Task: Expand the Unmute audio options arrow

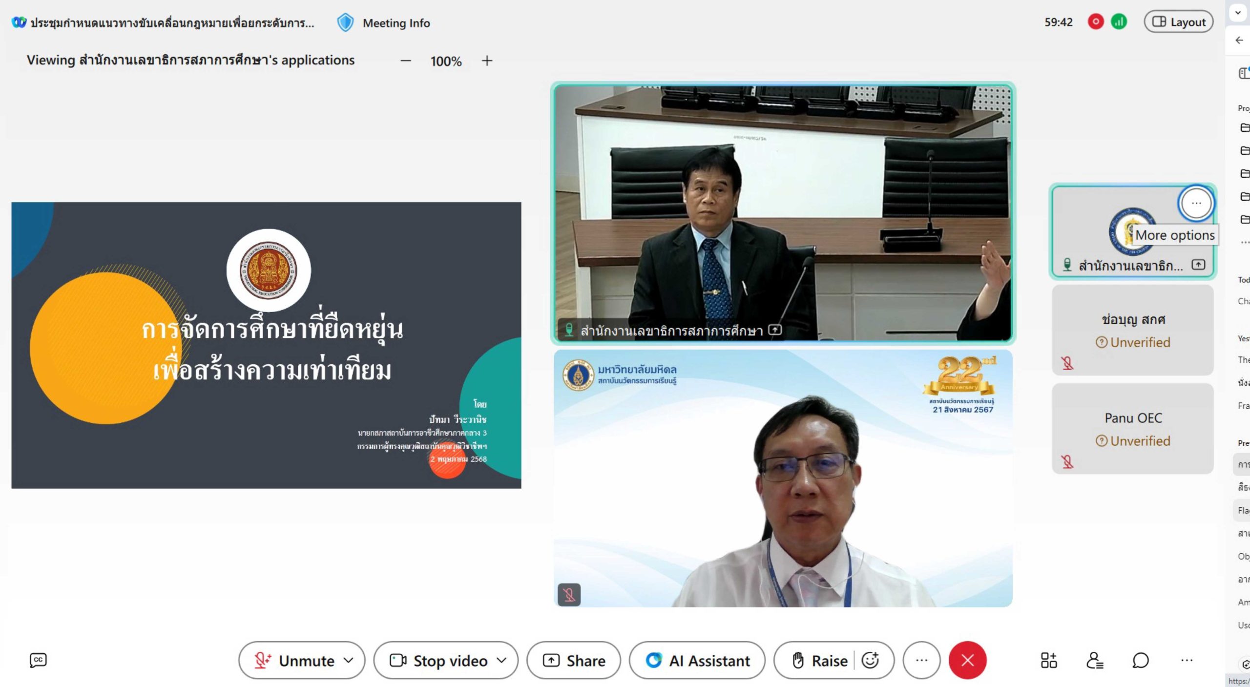Action: [349, 660]
